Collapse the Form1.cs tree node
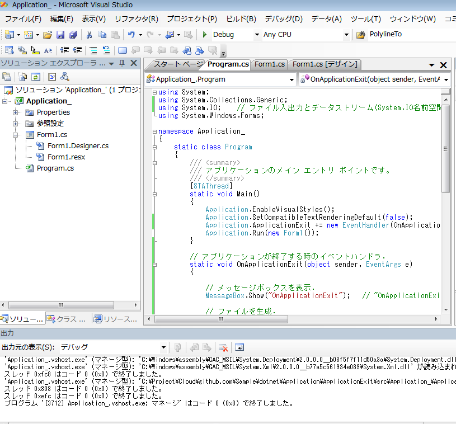This screenshot has width=456, height=424. point(15,135)
